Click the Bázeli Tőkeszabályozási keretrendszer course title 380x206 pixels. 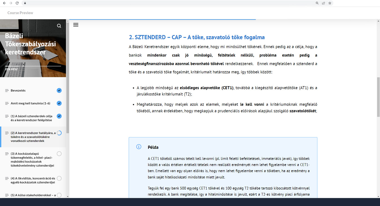click(30, 44)
